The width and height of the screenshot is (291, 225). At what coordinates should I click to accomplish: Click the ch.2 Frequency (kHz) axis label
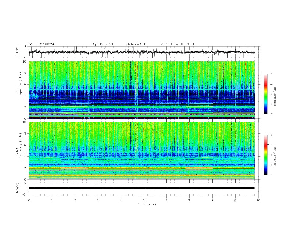tap(19, 147)
